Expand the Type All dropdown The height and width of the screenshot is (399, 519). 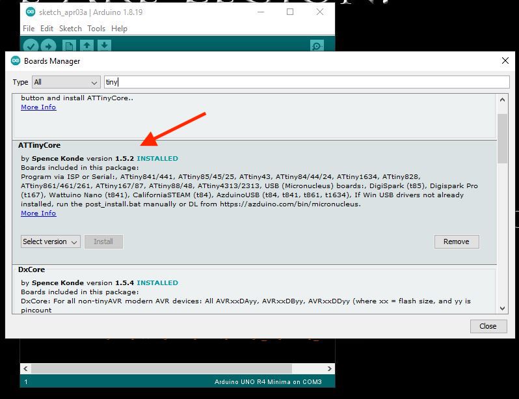pos(66,82)
